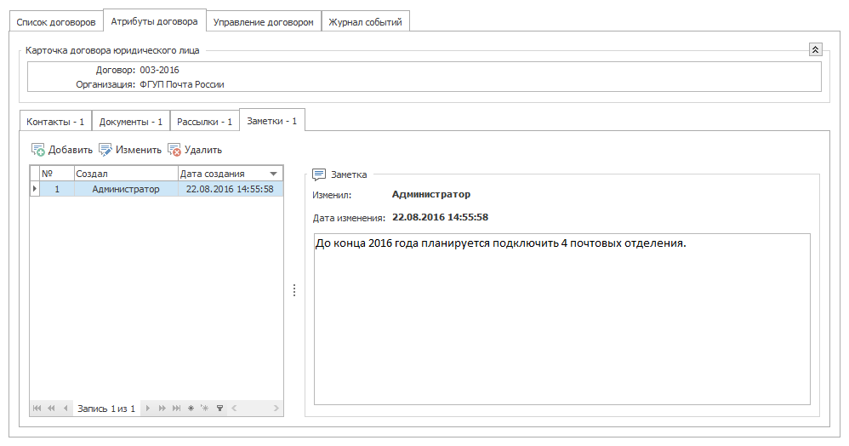Click the Изменить button label
This screenshot has height=446, width=849.
pyautogui.click(x=139, y=150)
